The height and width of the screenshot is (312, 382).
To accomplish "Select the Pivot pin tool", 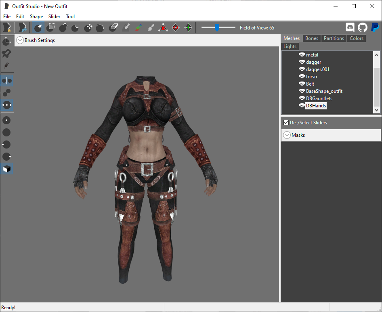I will click(6, 53).
